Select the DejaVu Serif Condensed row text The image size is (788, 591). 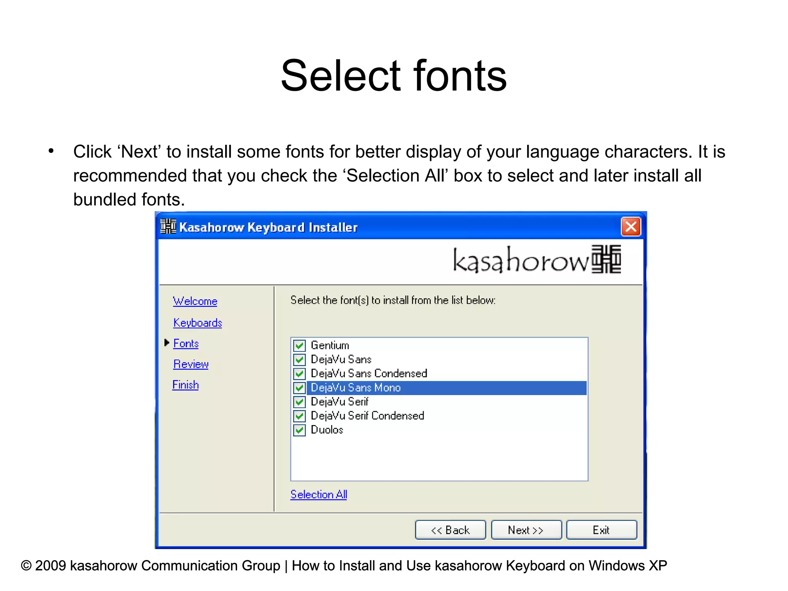367,416
